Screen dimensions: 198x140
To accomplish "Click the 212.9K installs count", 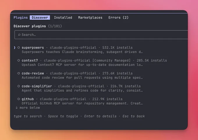I will pyautogui.click(x=107, y=99).
